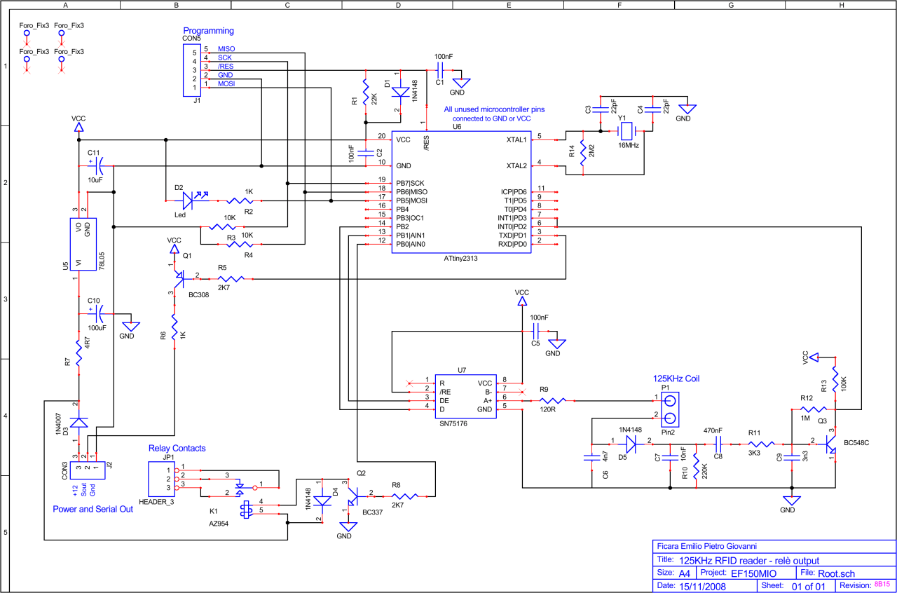Viewport: 897px width, 593px height.
Task: Click the 'PB7|SCK' pin label on U6
Action: [x=411, y=183]
